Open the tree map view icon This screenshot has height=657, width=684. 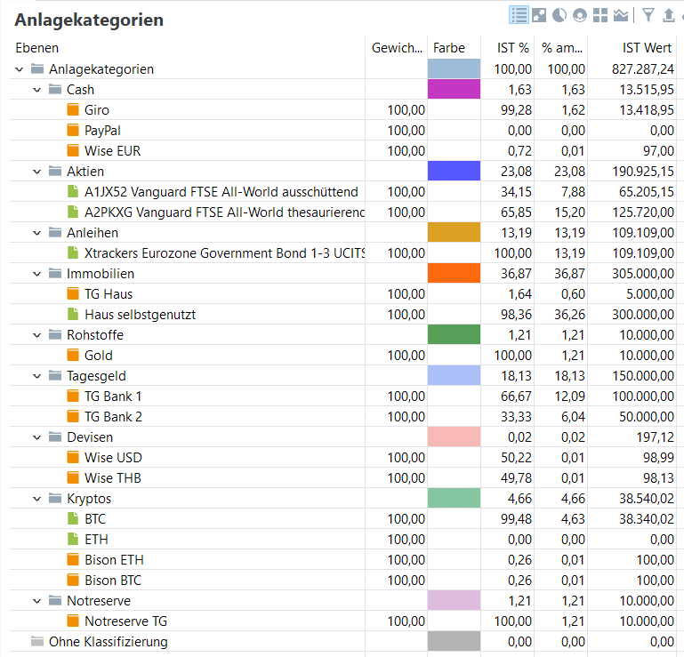coord(601,15)
